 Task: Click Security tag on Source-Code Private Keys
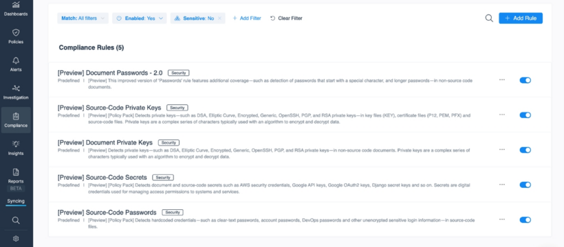click(x=177, y=108)
